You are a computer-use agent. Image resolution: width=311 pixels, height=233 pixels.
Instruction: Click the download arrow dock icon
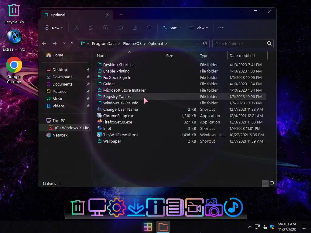pos(136,207)
